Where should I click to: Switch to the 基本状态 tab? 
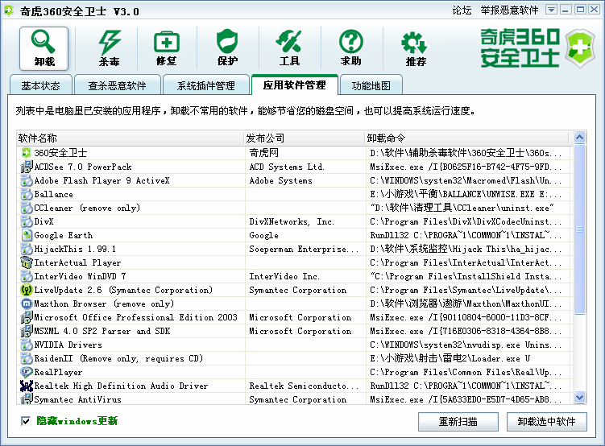pyautogui.click(x=40, y=85)
